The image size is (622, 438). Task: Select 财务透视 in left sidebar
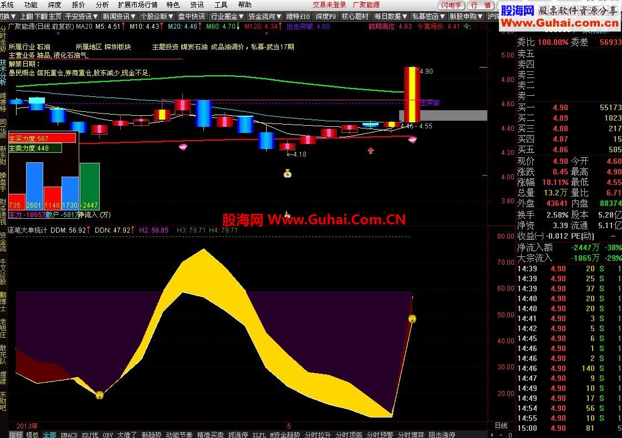3,212
